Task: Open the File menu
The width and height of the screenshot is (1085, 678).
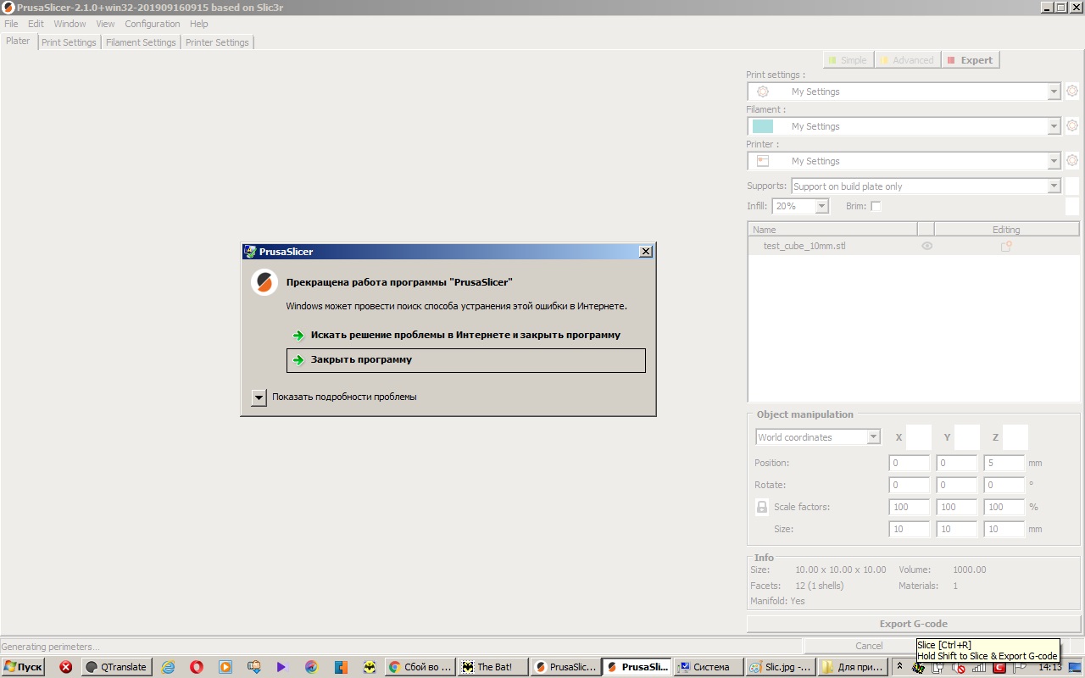Action: click(x=11, y=24)
